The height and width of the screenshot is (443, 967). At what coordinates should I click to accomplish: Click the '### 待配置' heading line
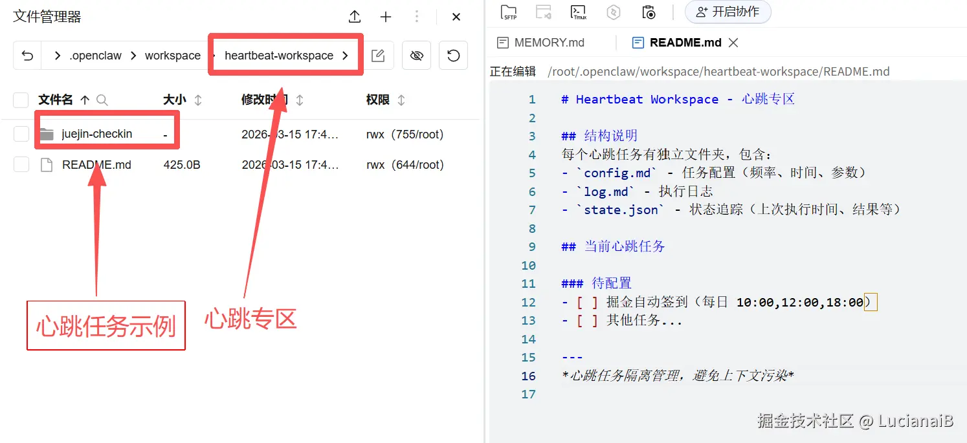[596, 283]
